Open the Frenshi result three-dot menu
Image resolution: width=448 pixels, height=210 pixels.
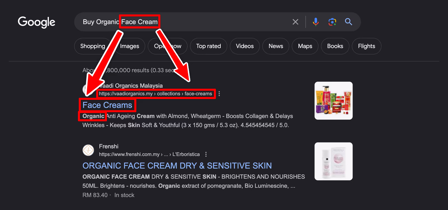(x=206, y=154)
